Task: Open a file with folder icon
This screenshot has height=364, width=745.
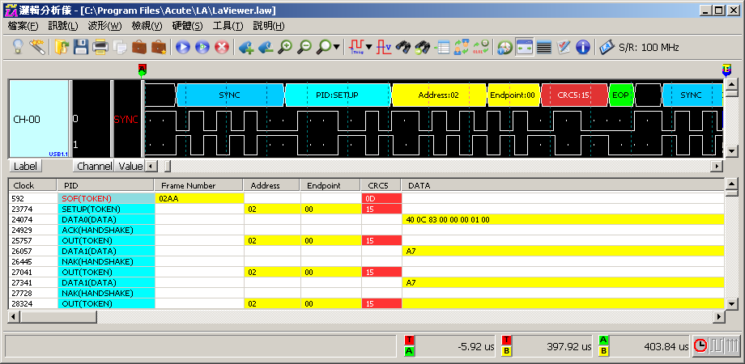Action: click(62, 47)
